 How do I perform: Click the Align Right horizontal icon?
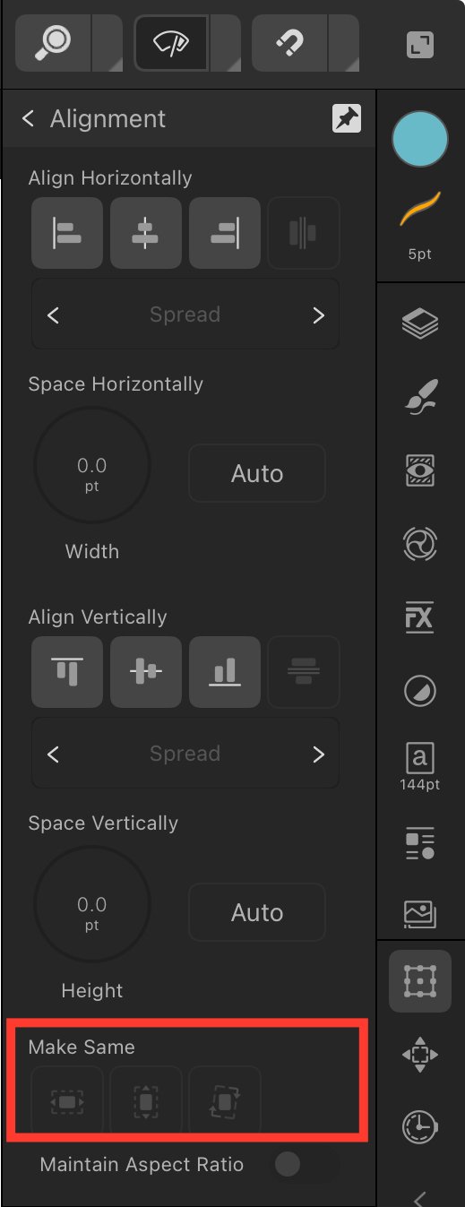(x=225, y=233)
